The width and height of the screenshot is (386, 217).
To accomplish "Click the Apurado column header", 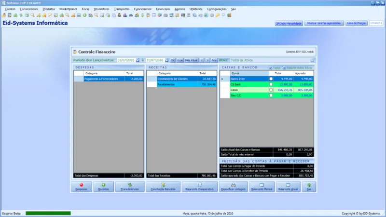I will pyautogui.click(x=303, y=73).
